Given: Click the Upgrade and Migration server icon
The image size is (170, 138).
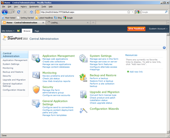Looking at the screenshot, I should (84, 95).
